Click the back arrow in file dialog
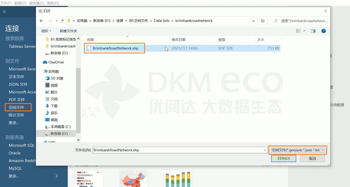350x187 pixels. click(x=41, y=21)
